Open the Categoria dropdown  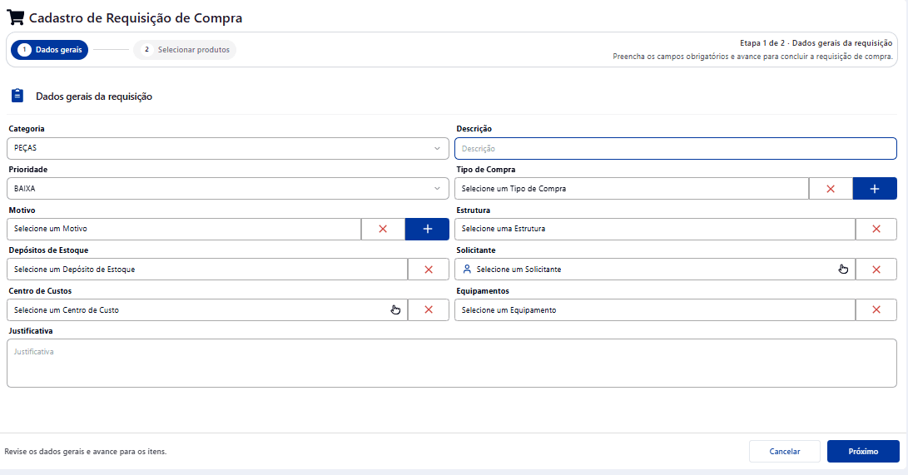click(x=227, y=148)
